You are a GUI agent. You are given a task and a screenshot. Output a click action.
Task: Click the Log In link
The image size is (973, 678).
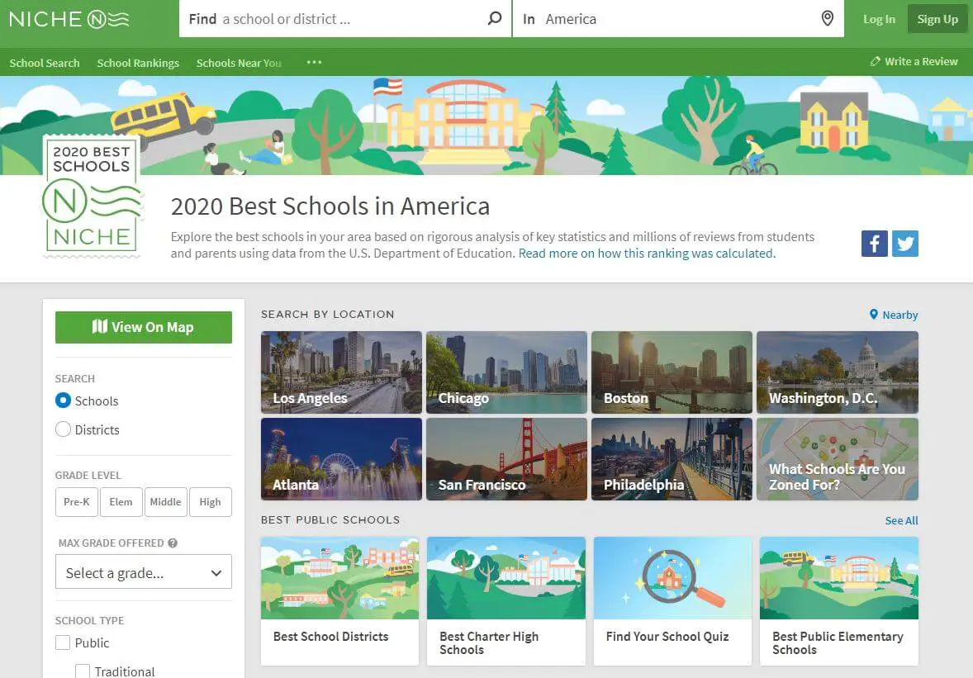[880, 19]
